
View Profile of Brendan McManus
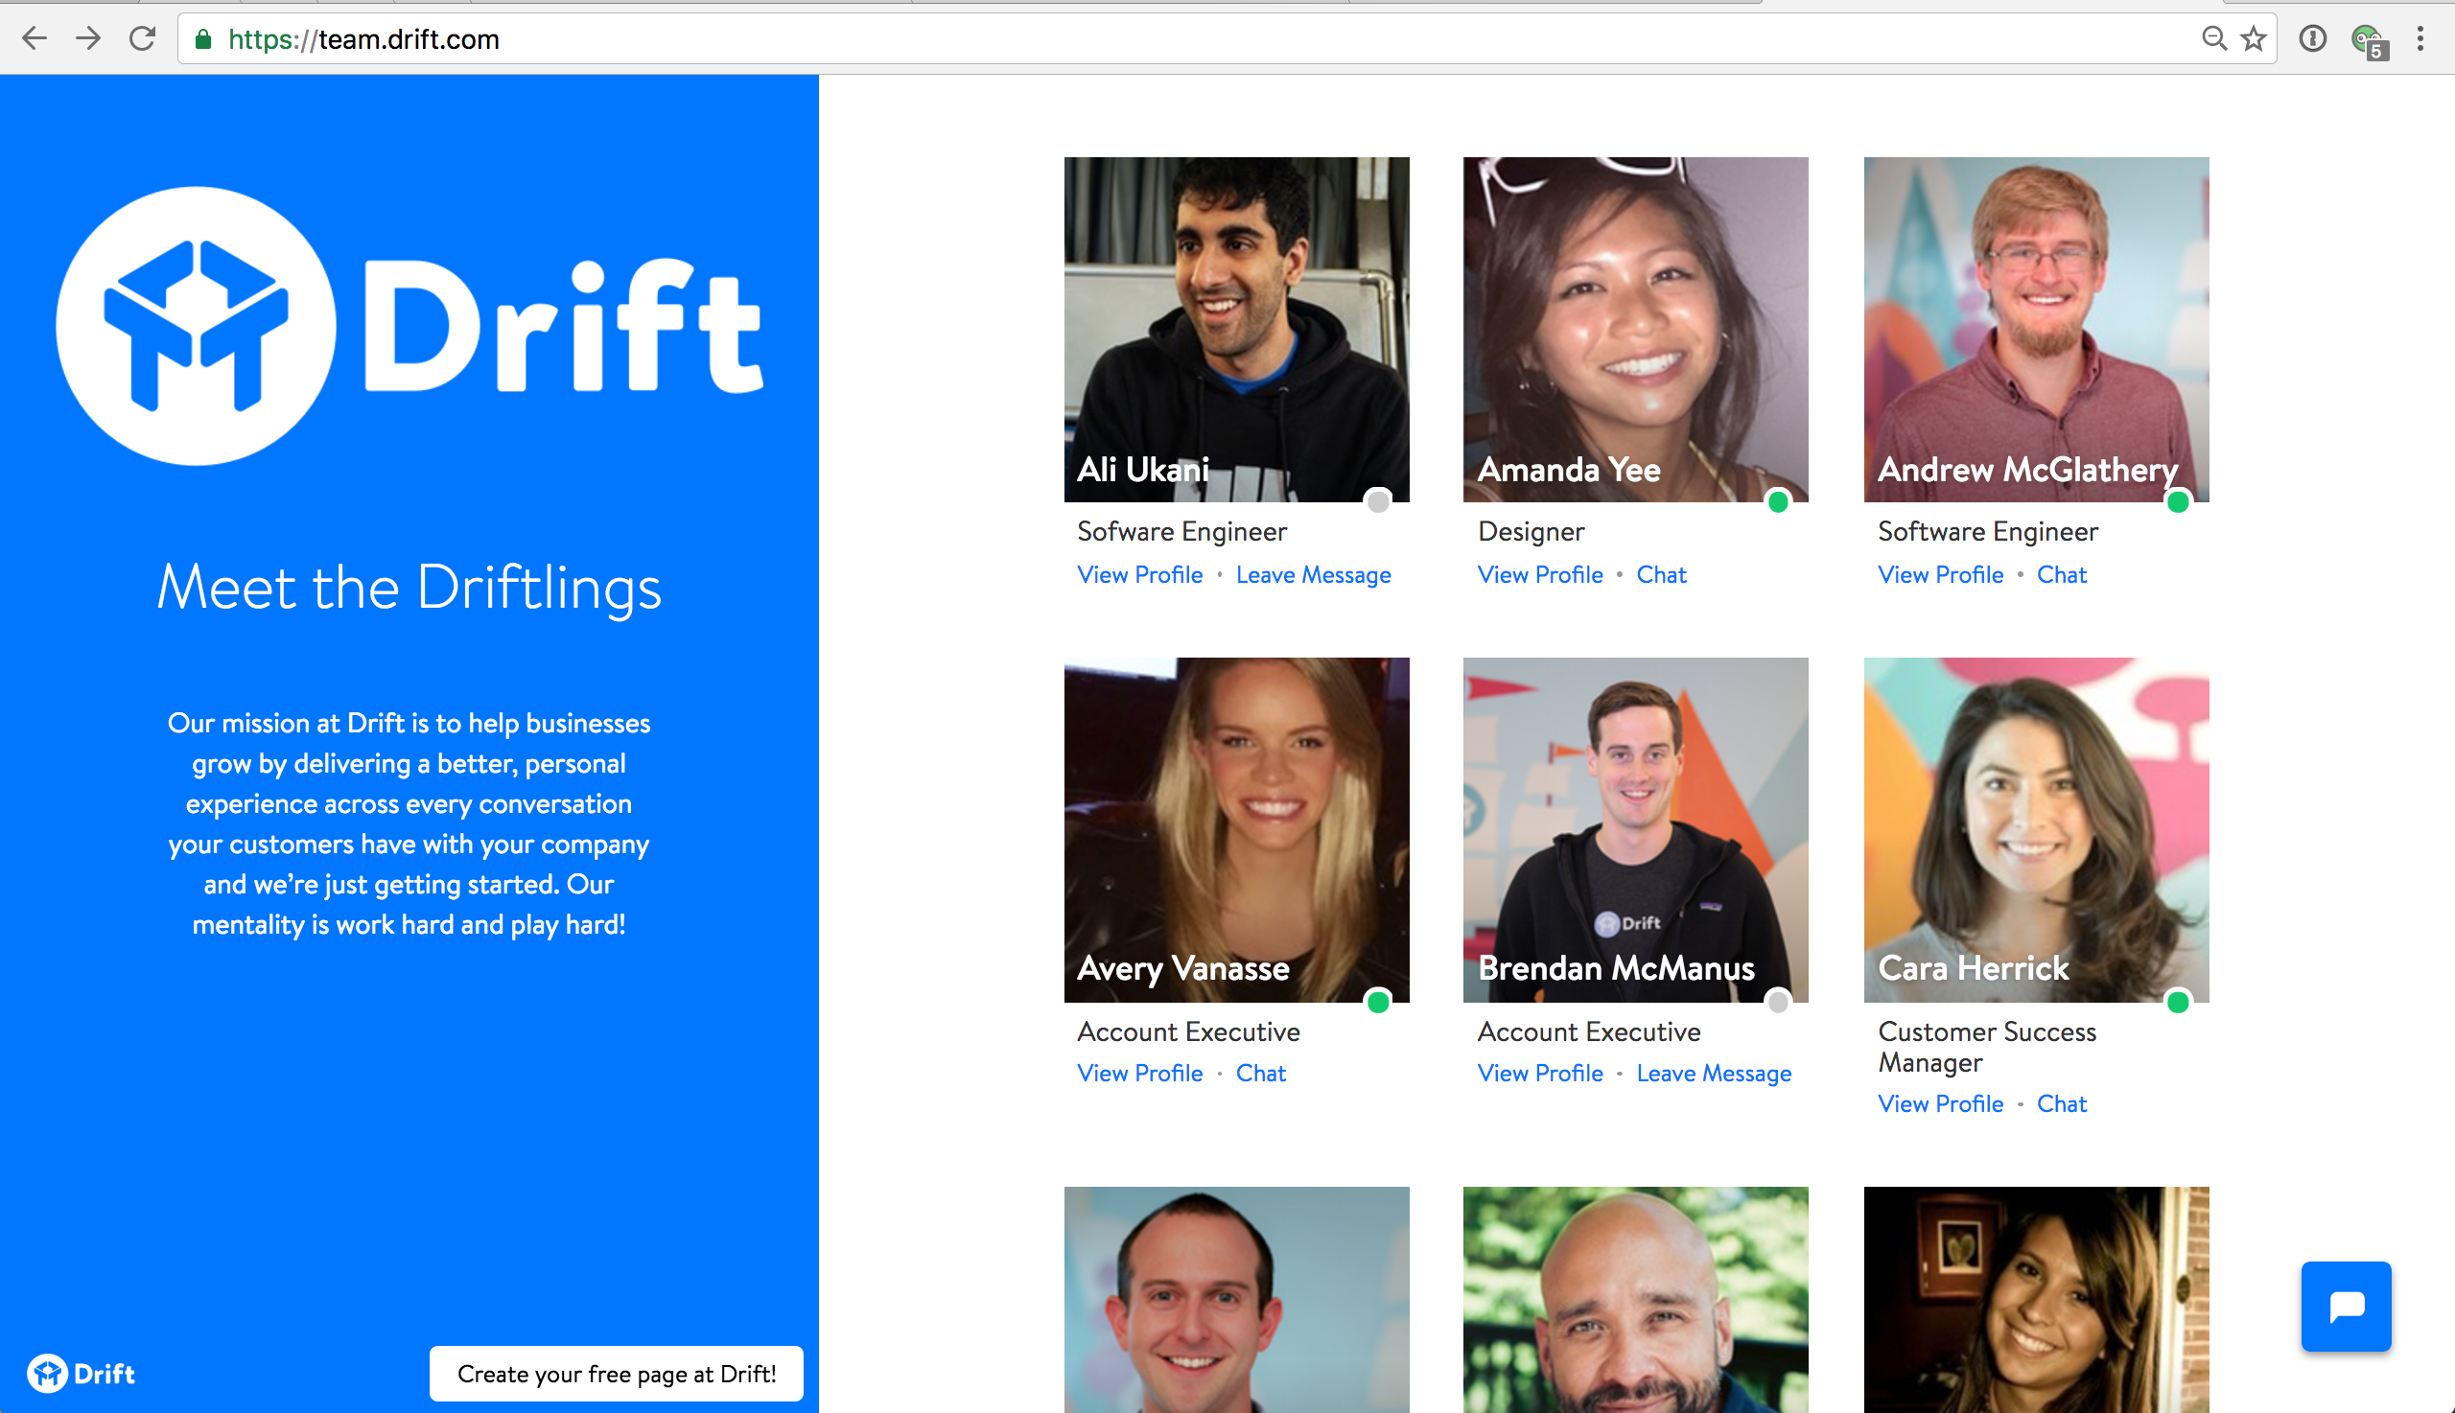click(x=1539, y=1074)
